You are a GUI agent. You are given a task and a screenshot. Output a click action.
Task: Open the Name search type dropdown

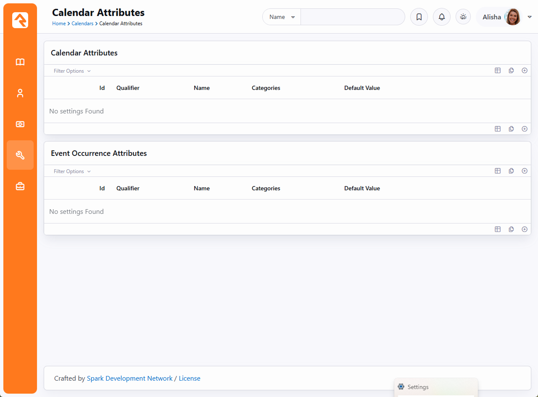click(282, 17)
